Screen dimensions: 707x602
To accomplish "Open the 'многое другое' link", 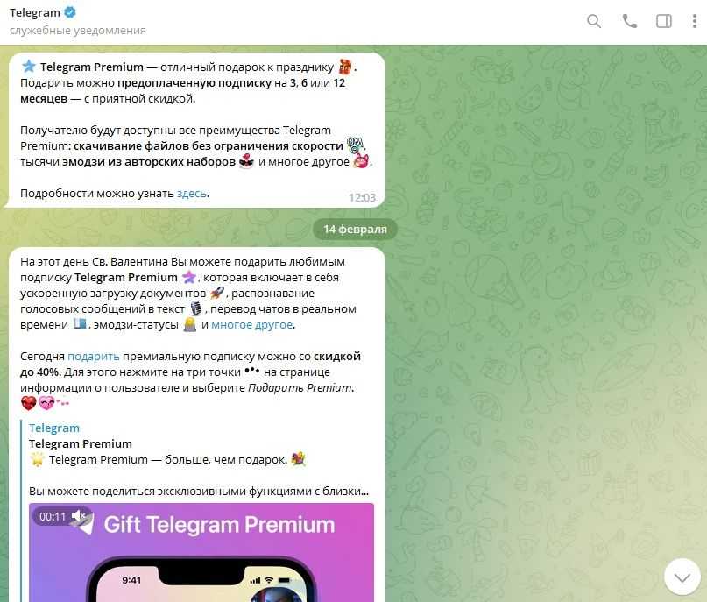I will pos(252,325).
